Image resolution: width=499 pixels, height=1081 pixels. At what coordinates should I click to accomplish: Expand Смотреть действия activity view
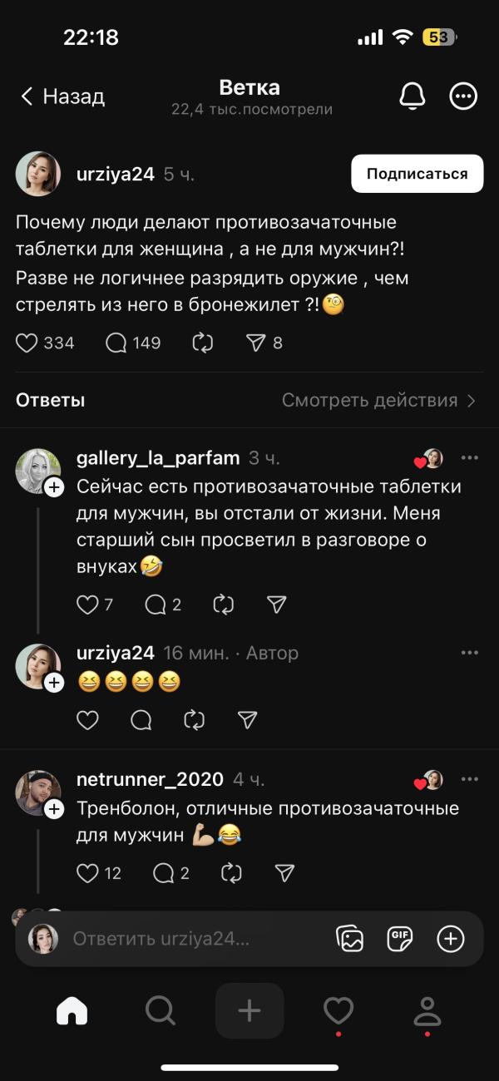pyautogui.click(x=378, y=401)
